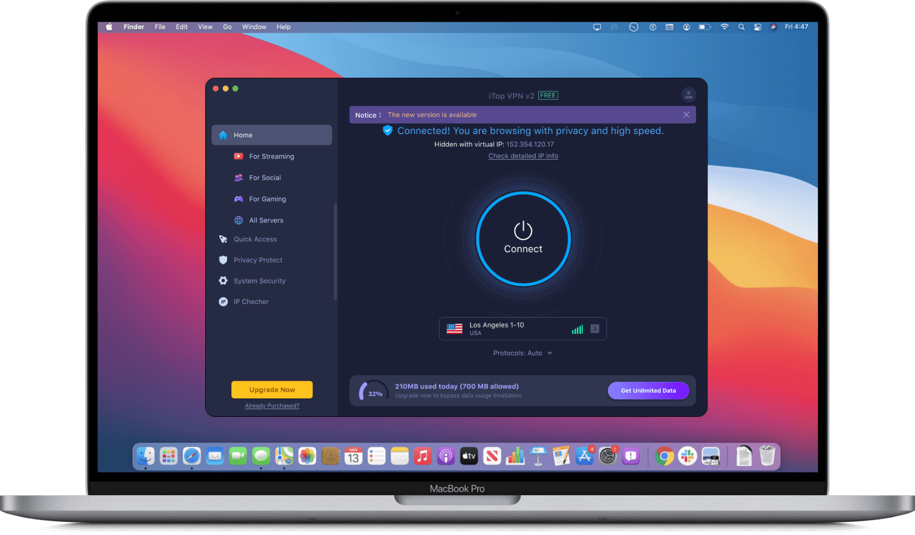Click the Privacy Protect shield icon
Viewport: 915px width, 535px height.
point(223,260)
